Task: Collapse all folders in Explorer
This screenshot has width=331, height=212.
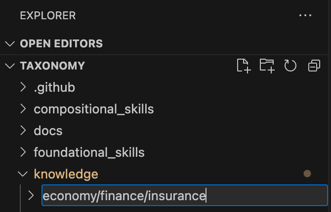Action: [x=314, y=66]
